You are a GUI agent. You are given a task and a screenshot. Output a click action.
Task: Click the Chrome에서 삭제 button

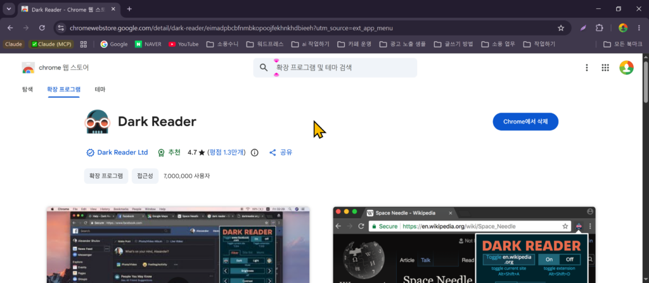click(525, 122)
